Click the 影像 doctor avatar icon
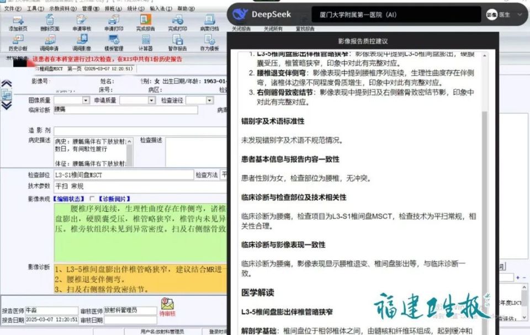 492,14
